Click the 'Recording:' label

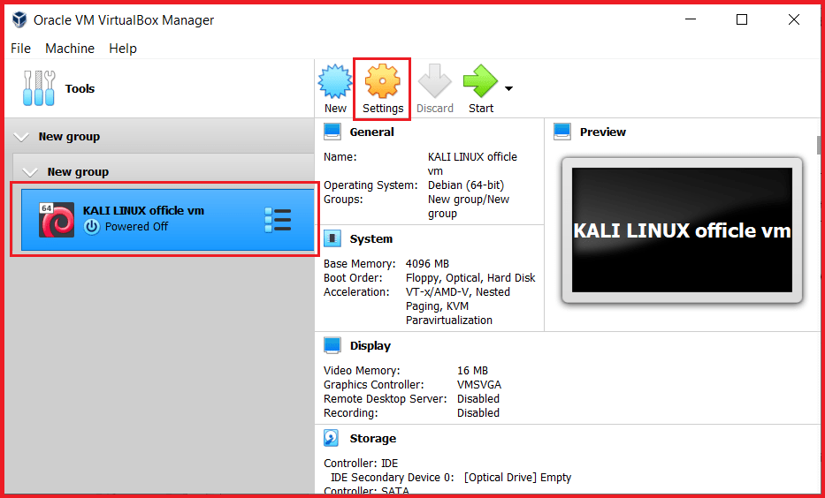coord(350,413)
